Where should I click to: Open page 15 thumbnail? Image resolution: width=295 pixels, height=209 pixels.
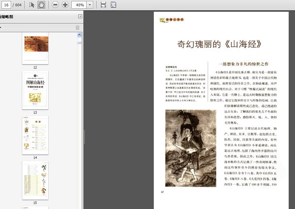click(x=35, y=180)
